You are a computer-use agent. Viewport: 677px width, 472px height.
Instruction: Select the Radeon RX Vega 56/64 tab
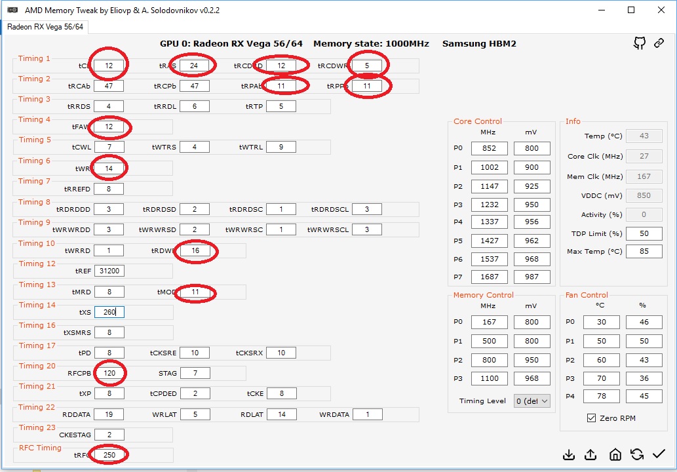pos(45,27)
